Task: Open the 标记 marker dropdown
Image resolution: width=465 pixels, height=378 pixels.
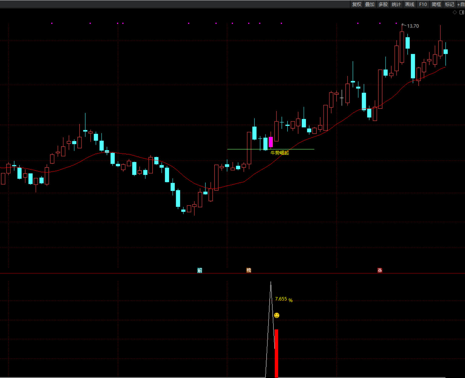Action: 449,4
